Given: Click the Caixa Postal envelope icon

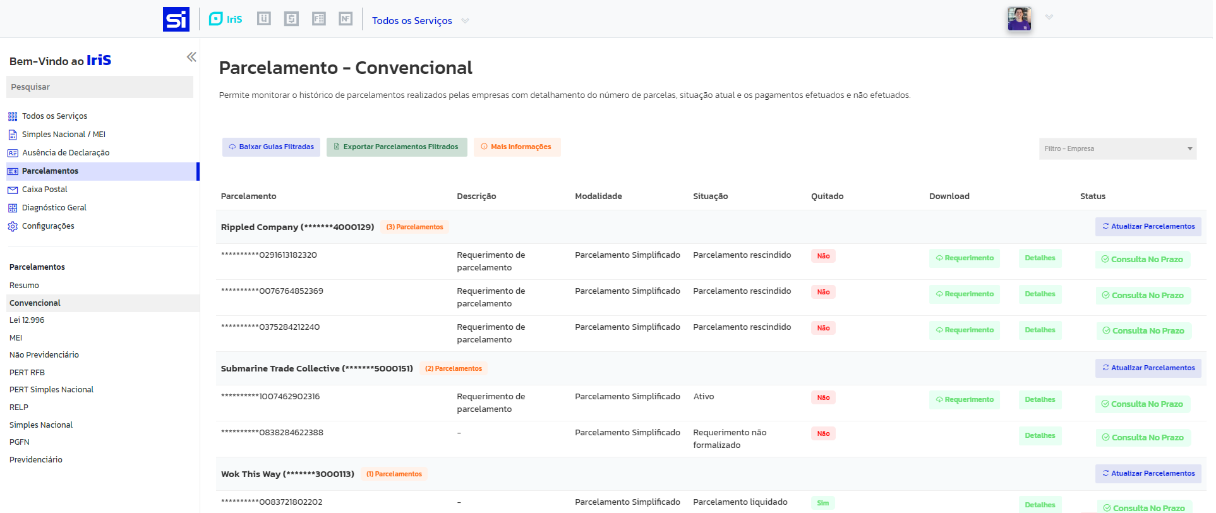Looking at the screenshot, I should pyautogui.click(x=13, y=190).
